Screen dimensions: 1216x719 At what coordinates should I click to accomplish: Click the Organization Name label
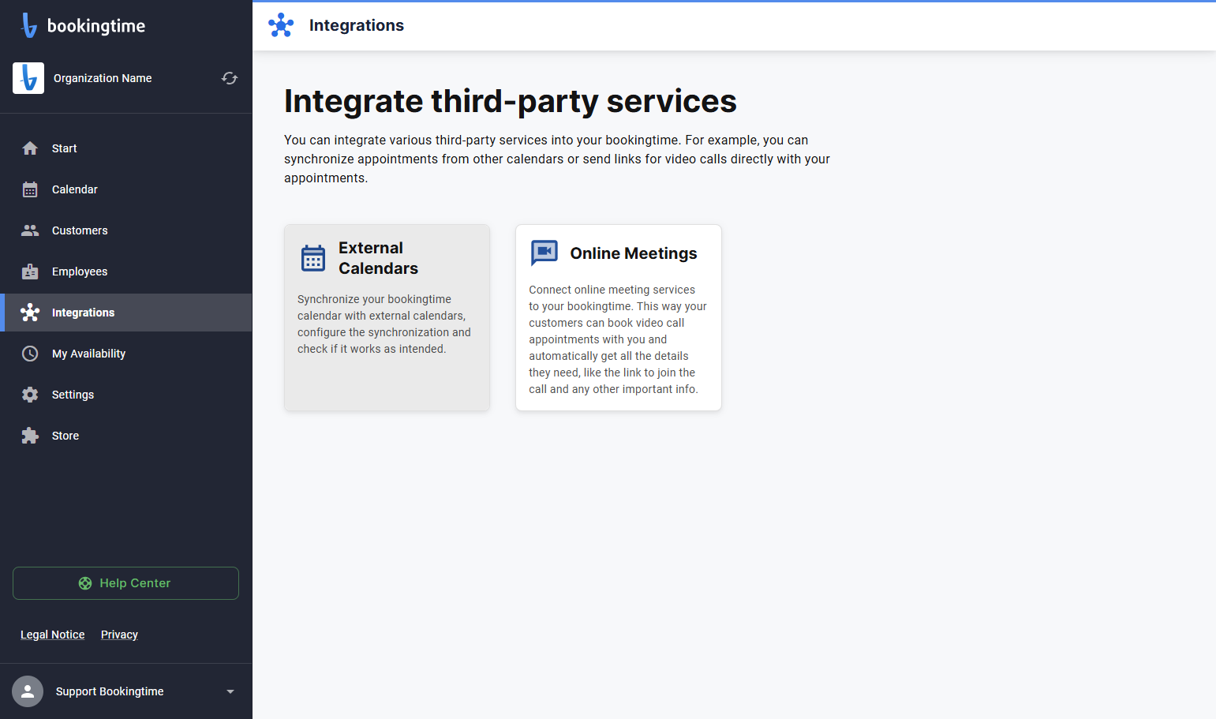click(103, 78)
